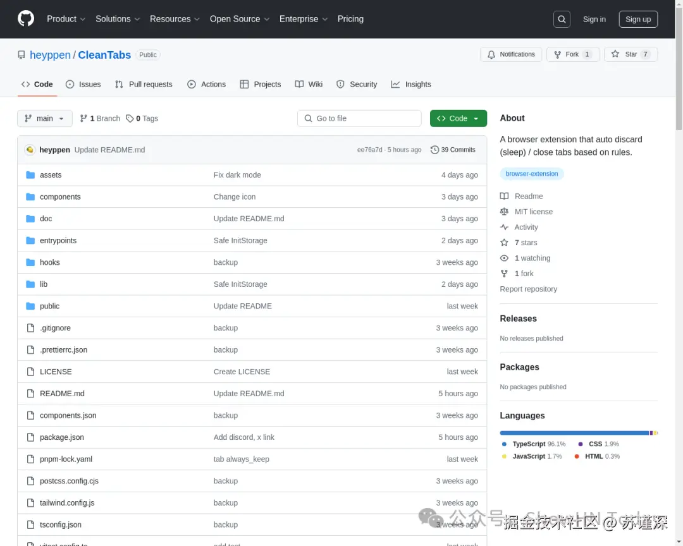
Task: Open the CleanTabs repository link
Action: 104,55
